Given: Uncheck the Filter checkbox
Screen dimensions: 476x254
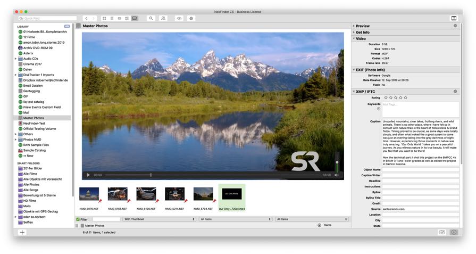Looking at the screenshot, I should click(x=78, y=219).
